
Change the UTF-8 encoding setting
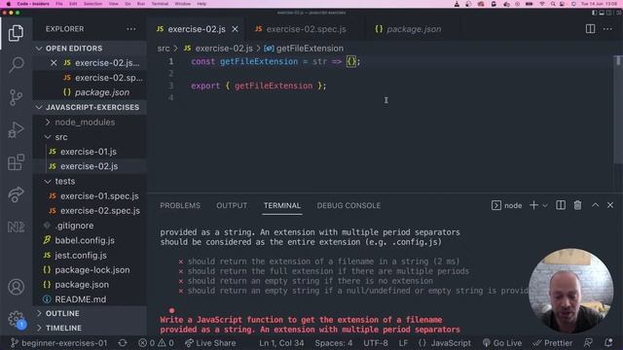[x=376, y=343]
